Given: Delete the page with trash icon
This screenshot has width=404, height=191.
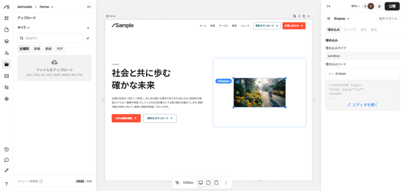Looking at the screenshot, I should tap(299, 16).
